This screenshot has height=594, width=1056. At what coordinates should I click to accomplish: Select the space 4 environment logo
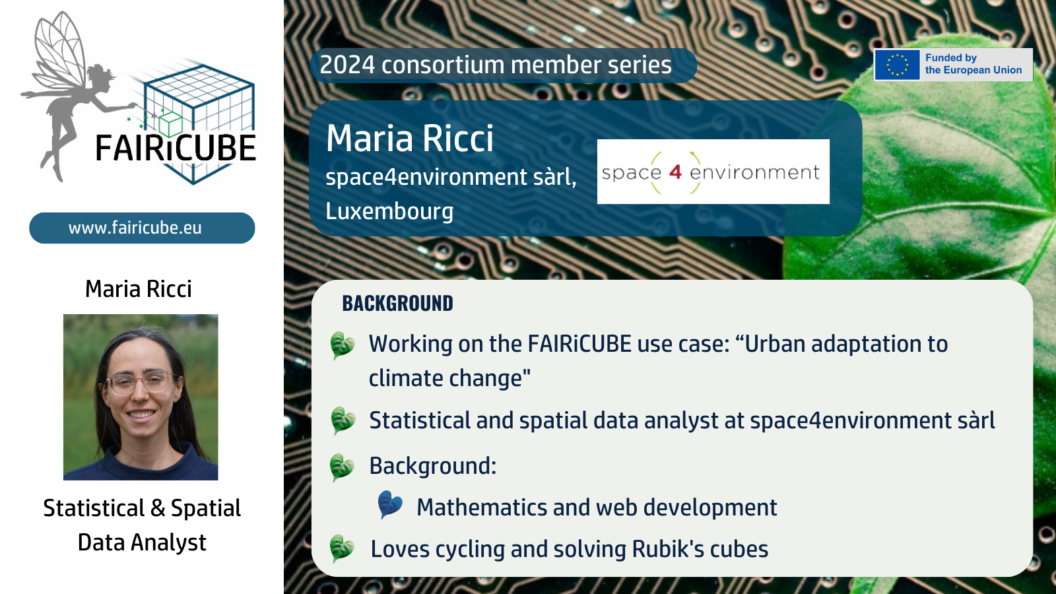[x=713, y=172]
